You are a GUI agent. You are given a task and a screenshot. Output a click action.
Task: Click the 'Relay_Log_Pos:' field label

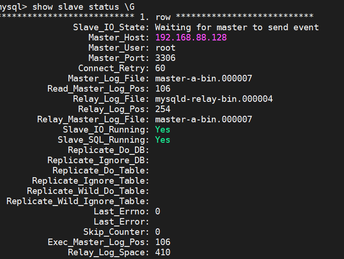tap(114, 109)
